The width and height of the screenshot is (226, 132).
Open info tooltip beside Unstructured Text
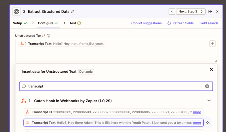tap(48, 36)
